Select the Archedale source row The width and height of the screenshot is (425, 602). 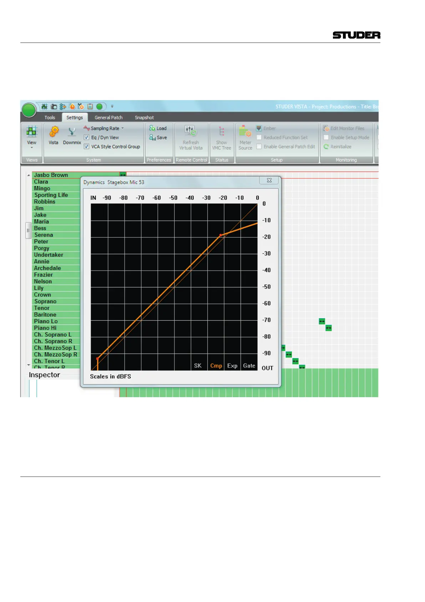(56, 268)
